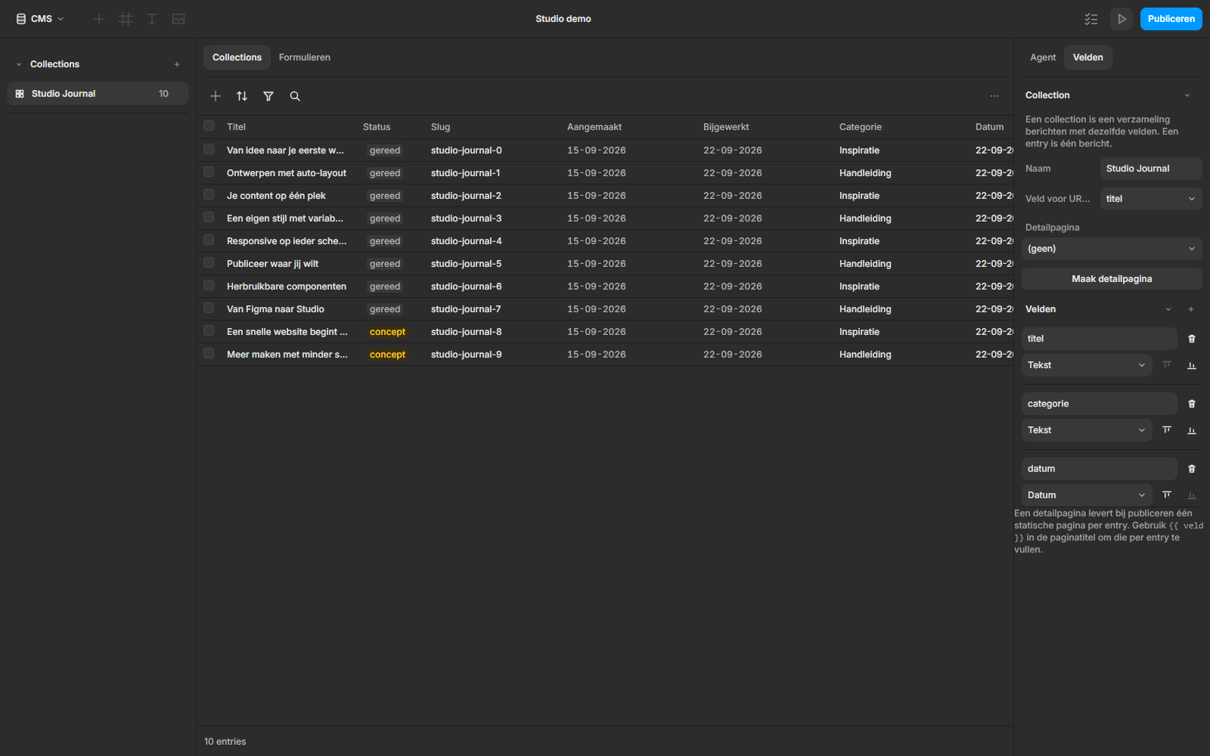The image size is (1210, 756).
Task: Click the preview play button in the top bar
Action: click(1122, 19)
